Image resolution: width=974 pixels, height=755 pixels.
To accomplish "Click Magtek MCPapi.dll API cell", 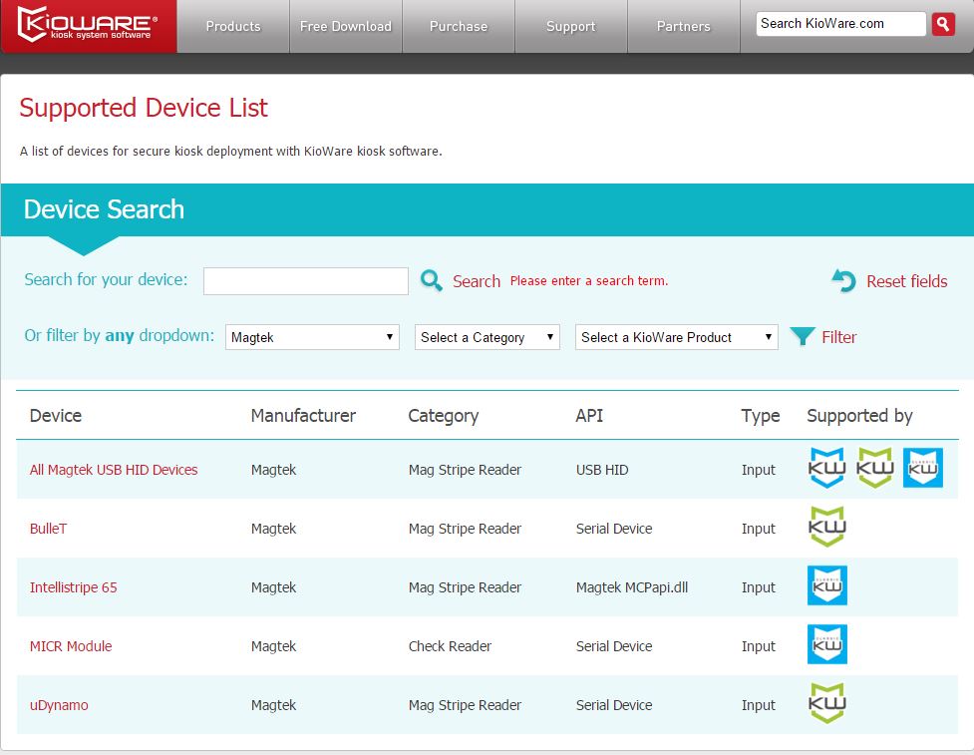I will click(x=632, y=587).
